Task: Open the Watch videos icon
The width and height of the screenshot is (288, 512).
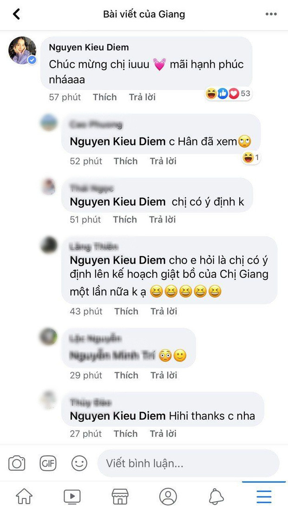Action: 72,496
